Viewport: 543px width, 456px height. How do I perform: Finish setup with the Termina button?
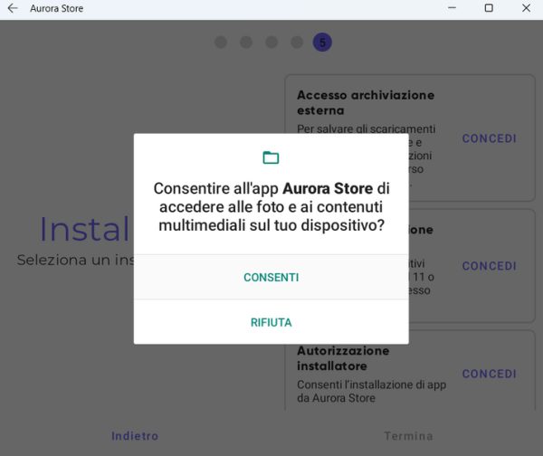[409, 436]
